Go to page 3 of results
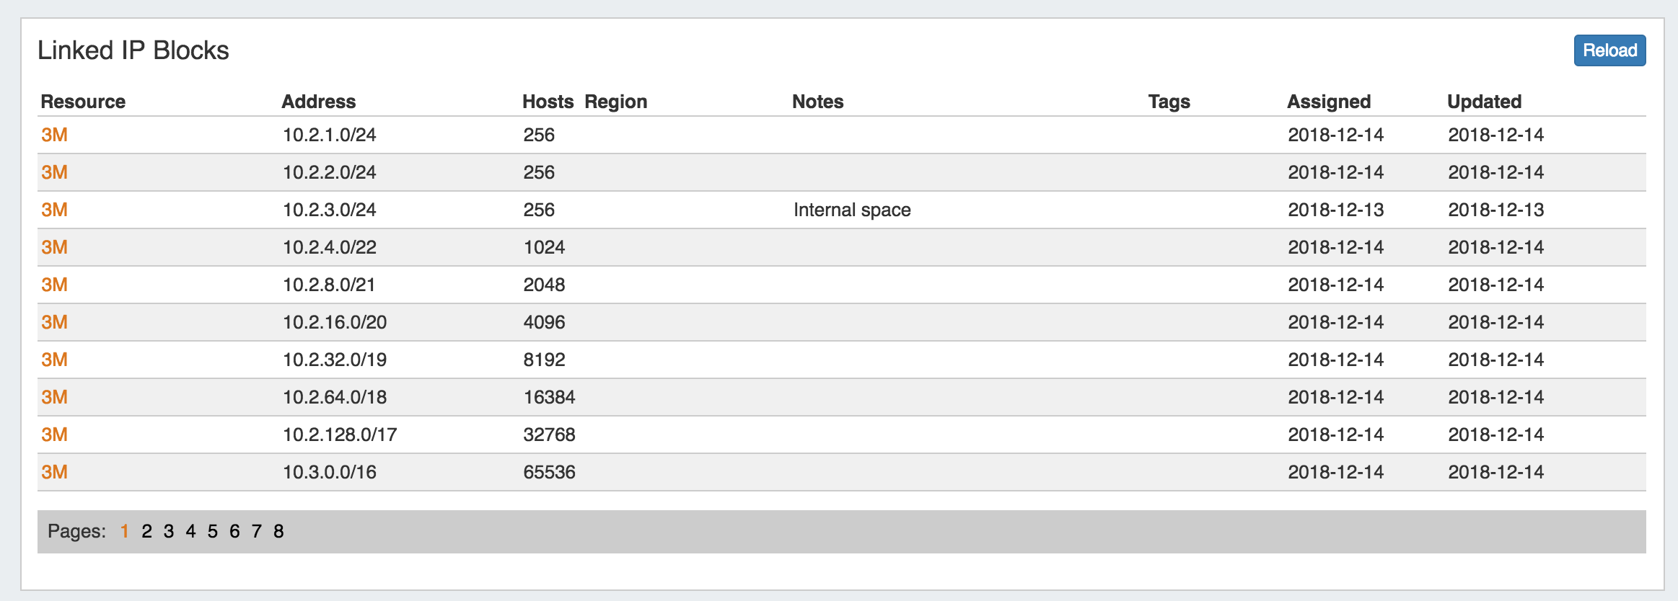The width and height of the screenshot is (1678, 601). [169, 532]
